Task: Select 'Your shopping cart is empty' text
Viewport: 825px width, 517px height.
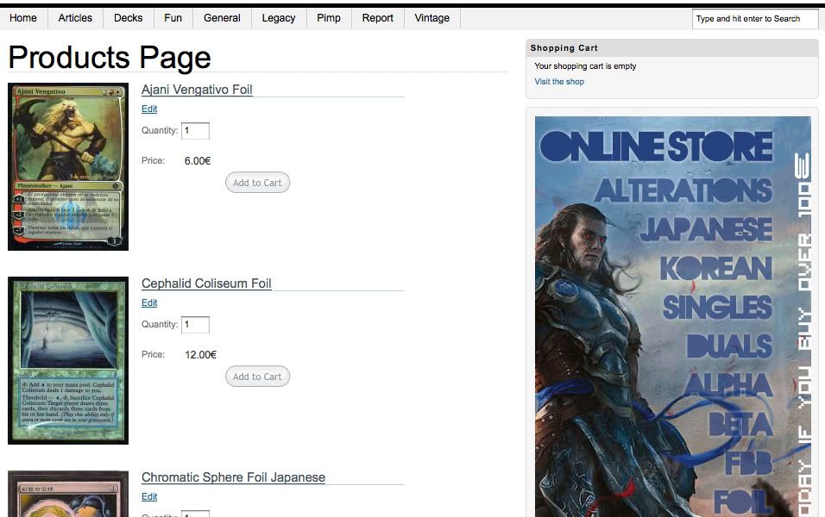Action: pos(585,66)
